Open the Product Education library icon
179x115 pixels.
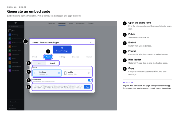click(10, 43)
